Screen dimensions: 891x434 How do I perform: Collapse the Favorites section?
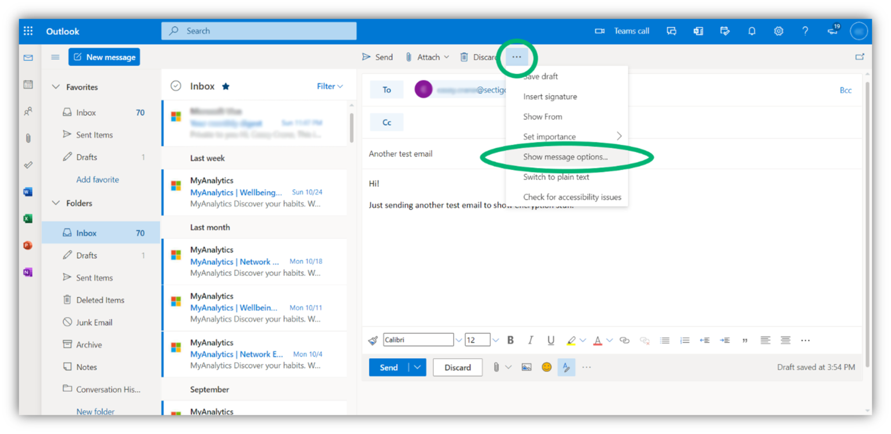pyautogui.click(x=56, y=87)
